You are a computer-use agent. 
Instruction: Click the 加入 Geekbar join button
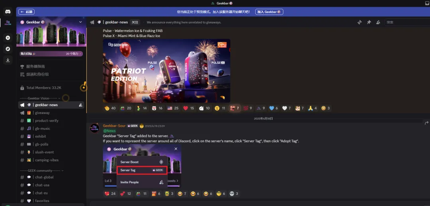(269, 12)
